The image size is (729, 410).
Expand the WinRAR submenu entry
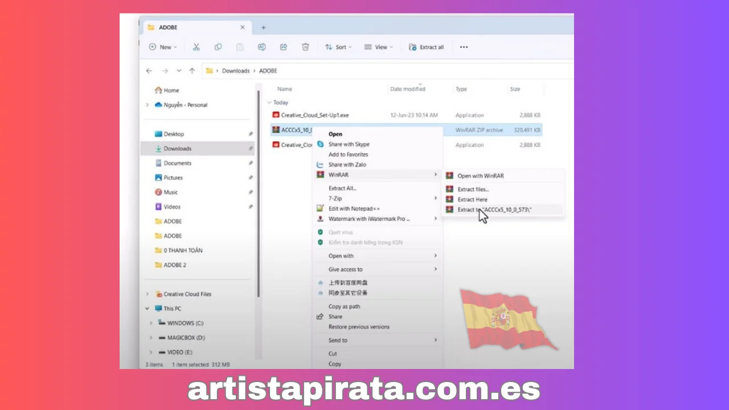377,175
